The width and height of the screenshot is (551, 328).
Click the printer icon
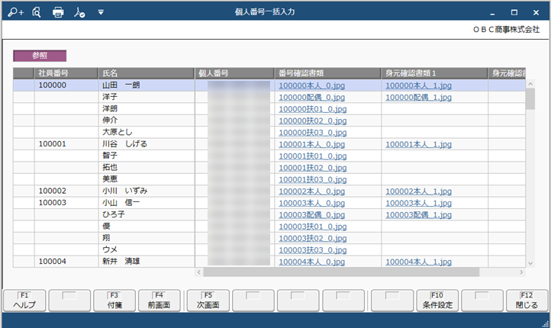[58, 12]
